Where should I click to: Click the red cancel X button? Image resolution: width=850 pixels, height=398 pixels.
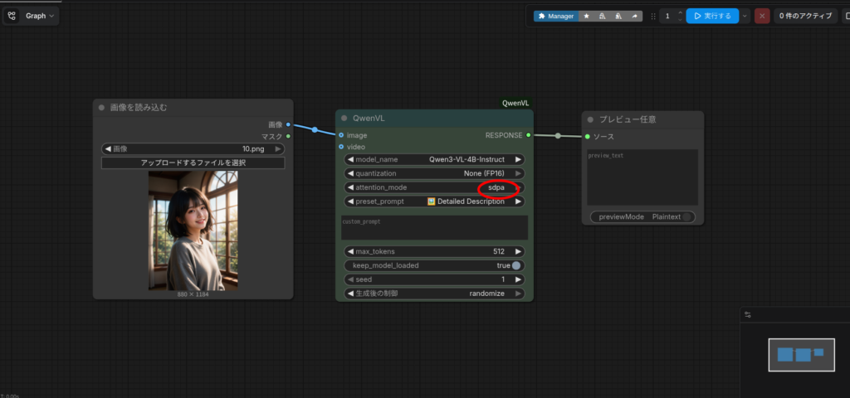point(762,16)
